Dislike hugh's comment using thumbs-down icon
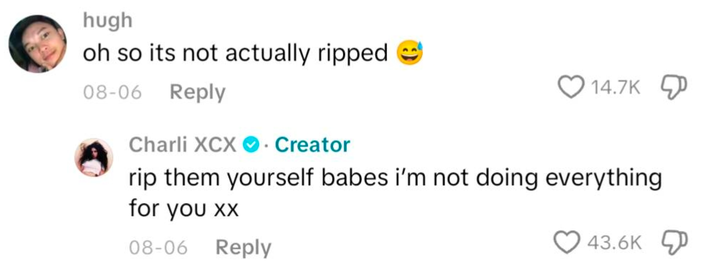Screen dimensions: 701x274 click(674, 87)
